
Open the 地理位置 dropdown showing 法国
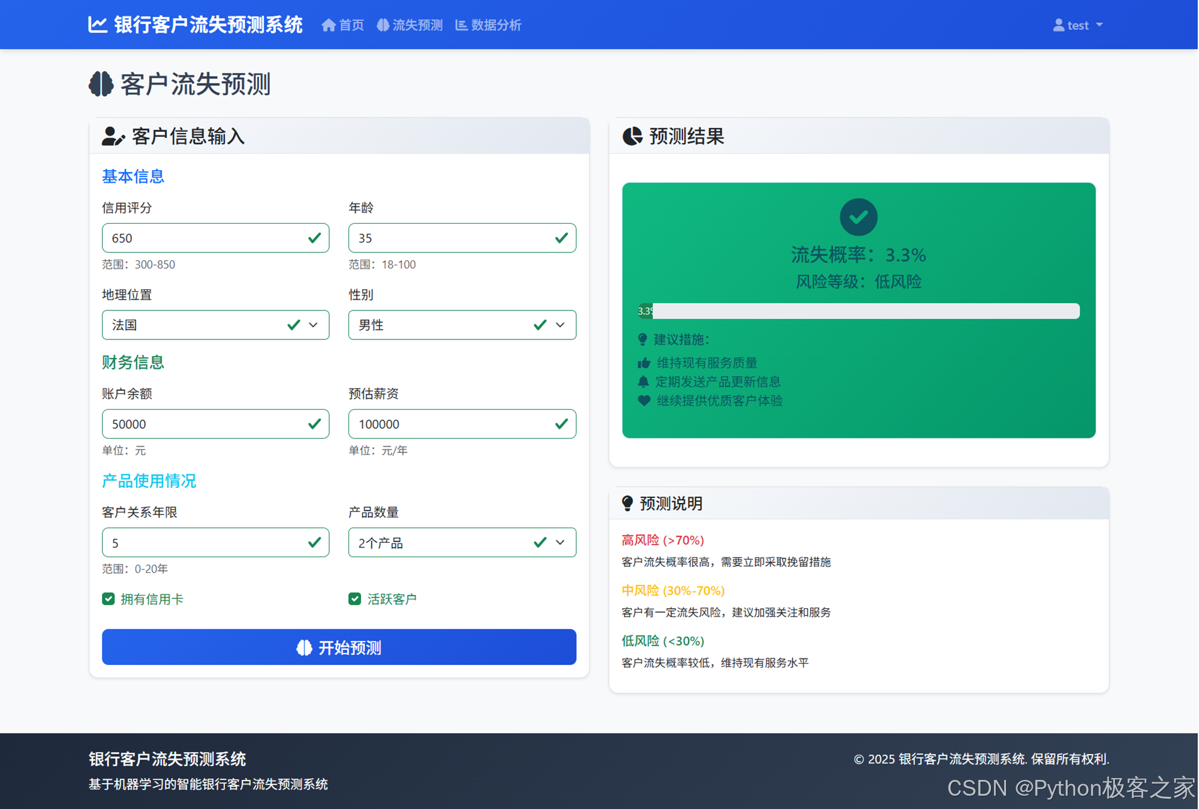[x=215, y=325]
